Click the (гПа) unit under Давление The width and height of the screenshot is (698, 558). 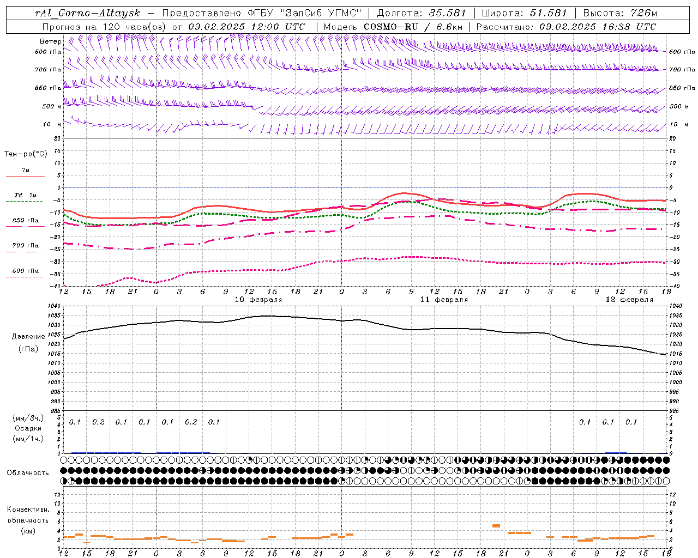(x=28, y=349)
